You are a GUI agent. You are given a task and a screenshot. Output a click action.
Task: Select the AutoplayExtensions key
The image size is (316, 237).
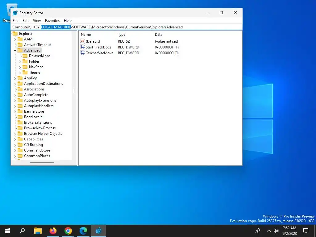pos(40,100)
